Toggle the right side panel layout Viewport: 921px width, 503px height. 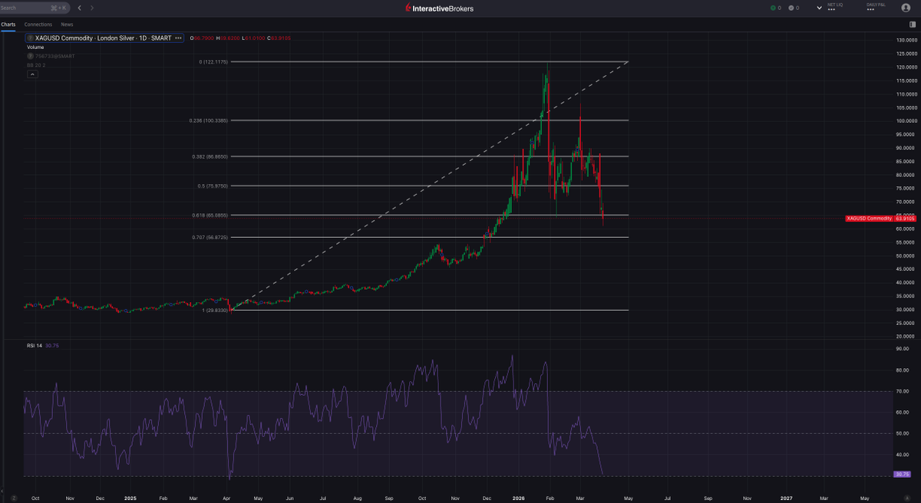tap(912, 25)
